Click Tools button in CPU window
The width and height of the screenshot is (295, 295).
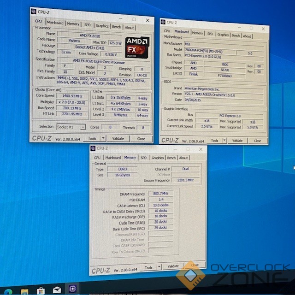pyautogui.click(x=92, y=138)
